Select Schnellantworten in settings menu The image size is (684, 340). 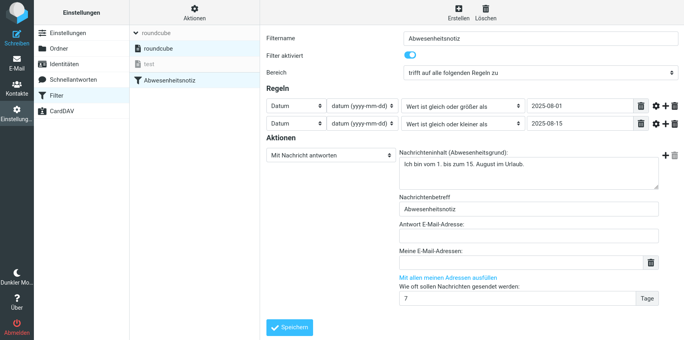(x=73, y=80)
